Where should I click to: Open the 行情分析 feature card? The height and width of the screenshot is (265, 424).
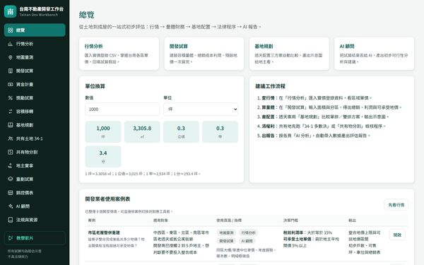point(119,54)
